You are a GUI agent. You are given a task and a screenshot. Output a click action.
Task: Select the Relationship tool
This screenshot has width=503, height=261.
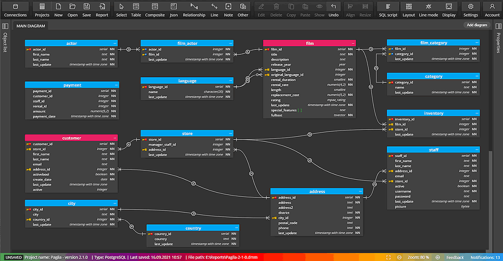[194, 10]
